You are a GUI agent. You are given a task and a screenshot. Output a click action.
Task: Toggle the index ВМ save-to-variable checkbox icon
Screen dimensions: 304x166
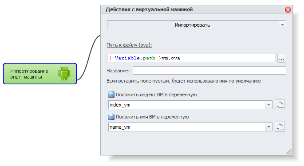(x=111, y=95)
